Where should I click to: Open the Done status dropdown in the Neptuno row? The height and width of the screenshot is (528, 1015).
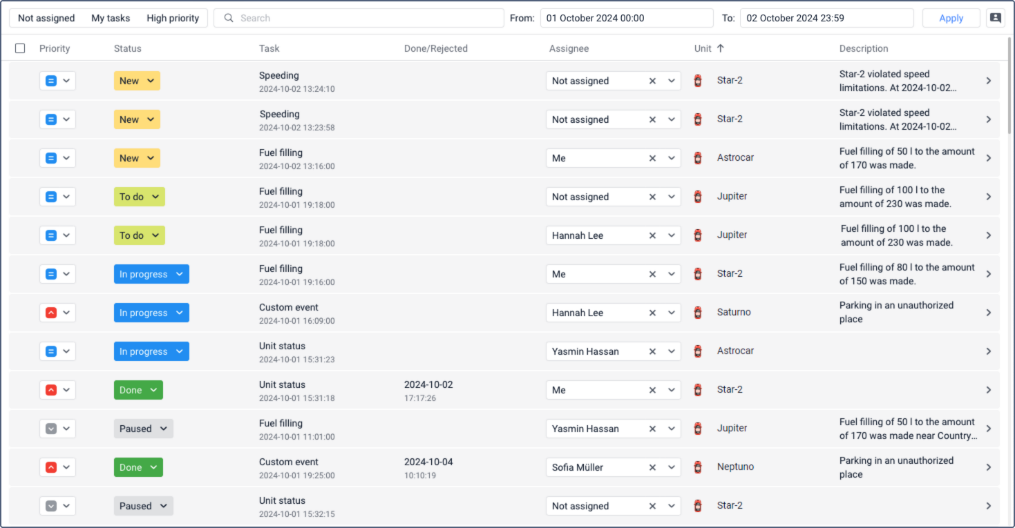click(138, 467)
